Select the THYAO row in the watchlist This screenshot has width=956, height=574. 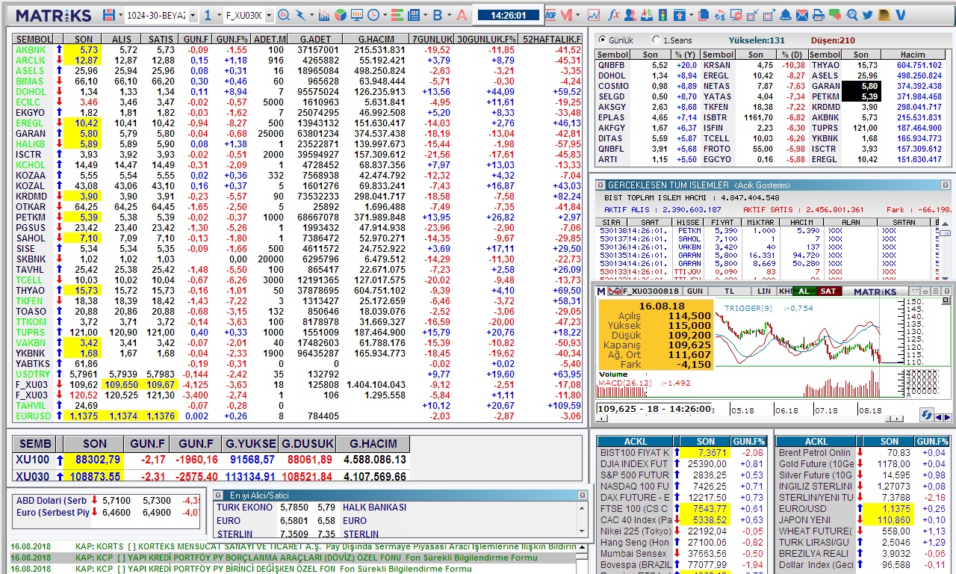[x=298, y=290]
